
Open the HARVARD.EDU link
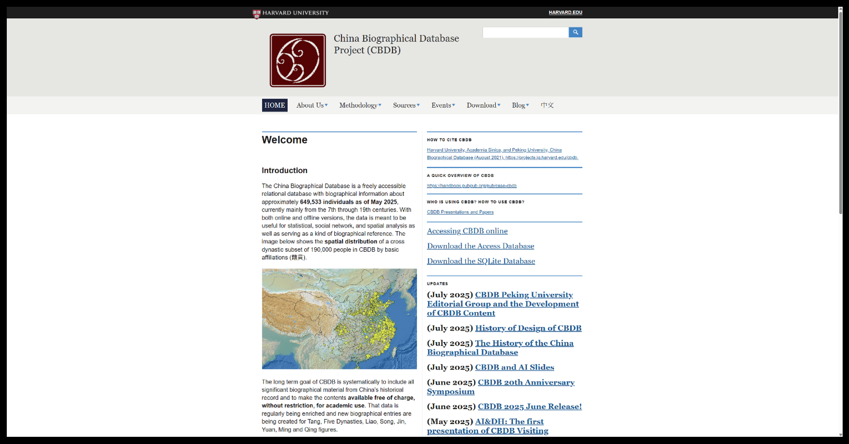pos(565,13)
